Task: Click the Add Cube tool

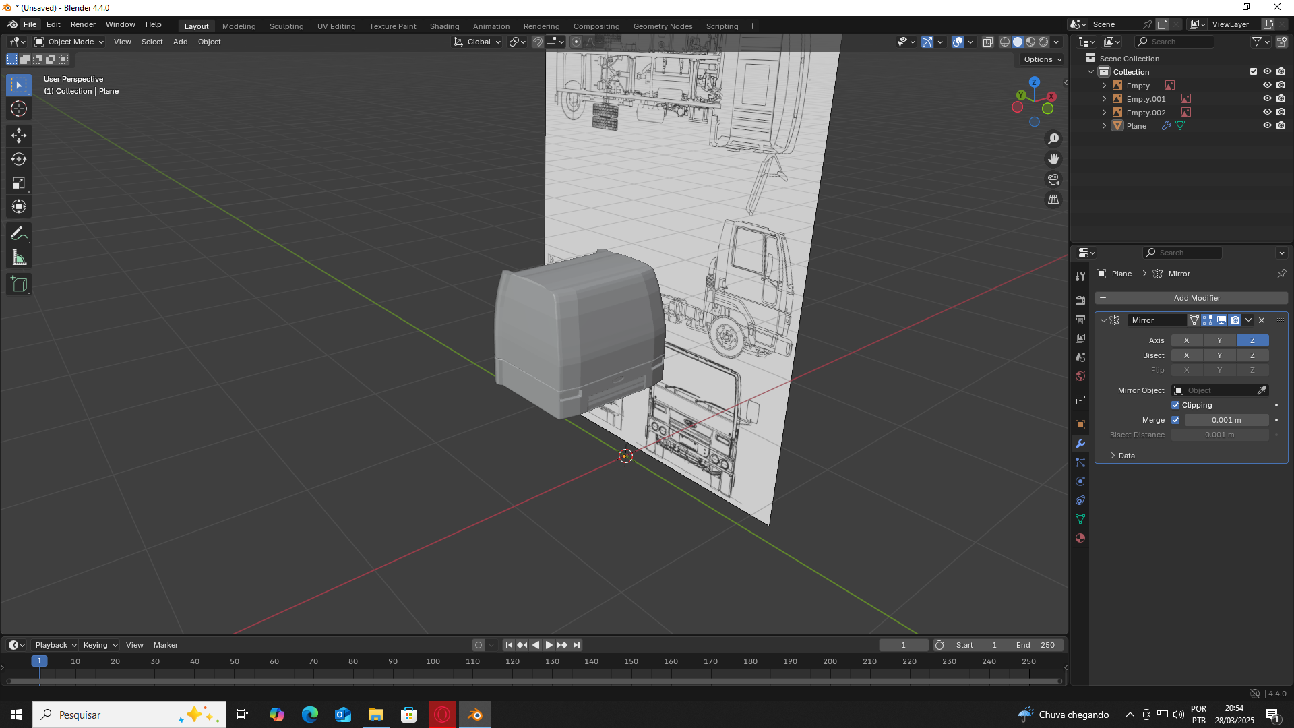Action: click(19, 284)
